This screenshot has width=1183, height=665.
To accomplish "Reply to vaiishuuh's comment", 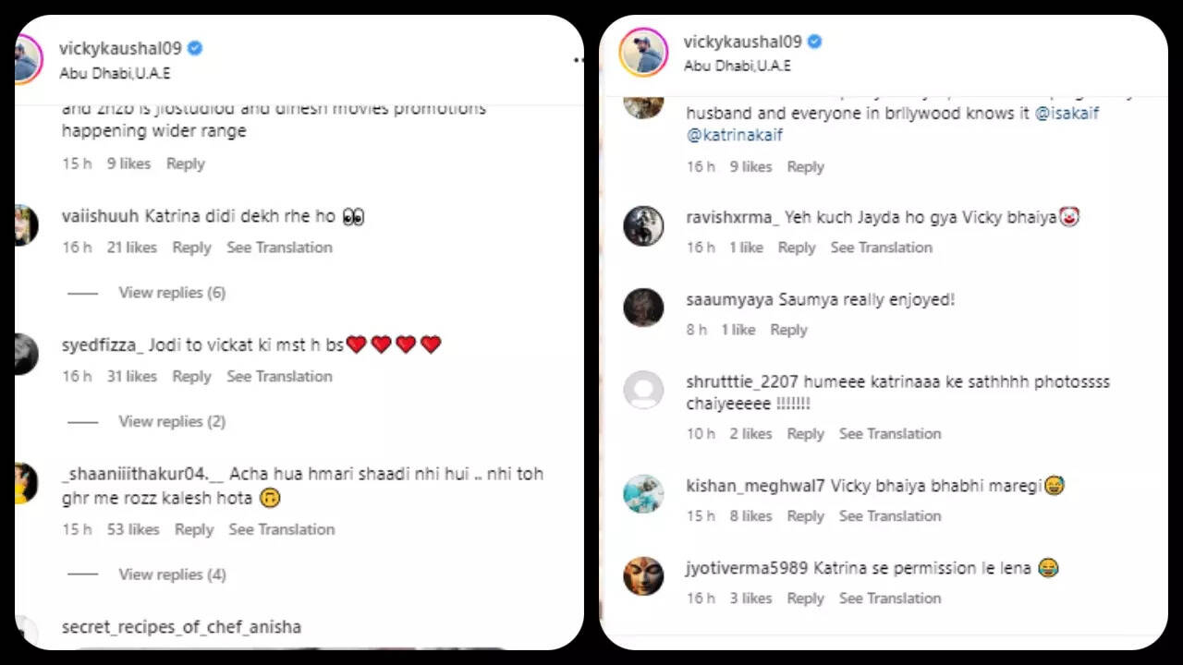I will (x=191, y=248).
